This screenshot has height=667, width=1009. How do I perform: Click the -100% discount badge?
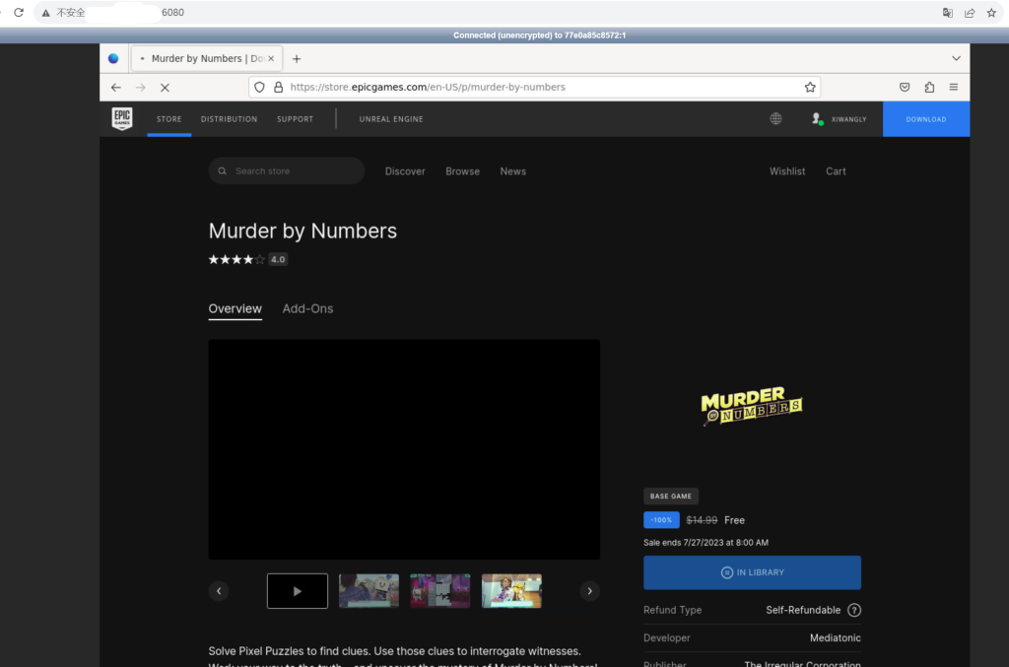click(x=661, y=519)
